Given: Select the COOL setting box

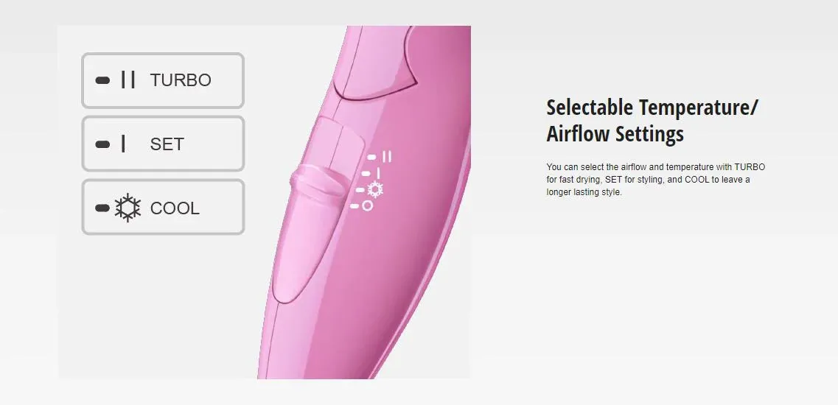Looking at the screenshot, I should pos(163,208).
